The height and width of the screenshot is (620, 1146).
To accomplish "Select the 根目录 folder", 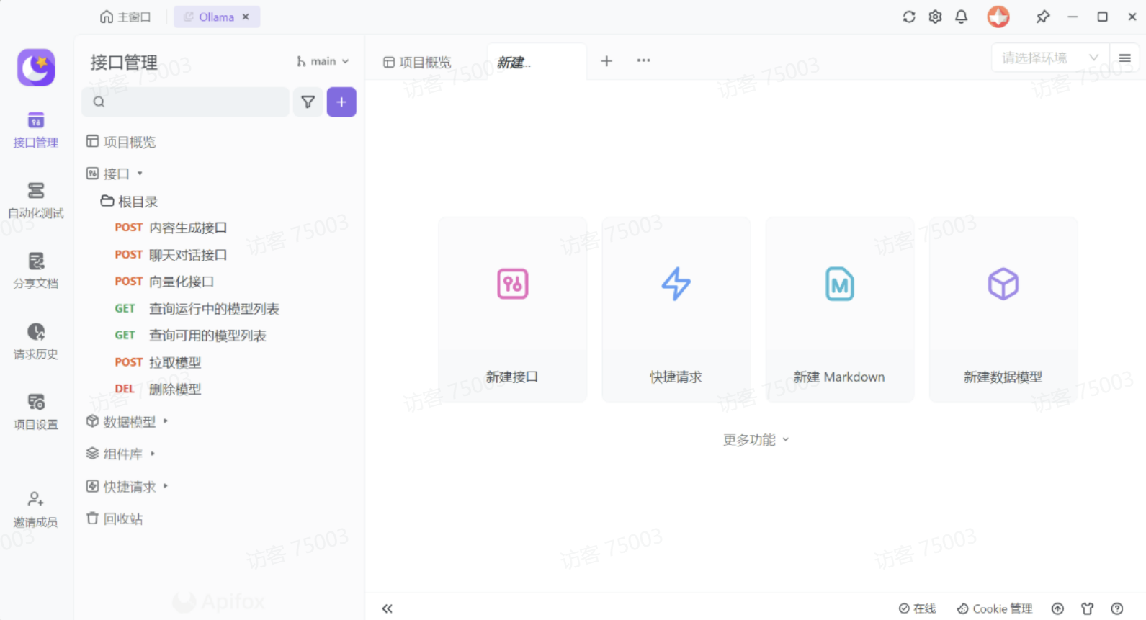I will [x=129, y=202].
